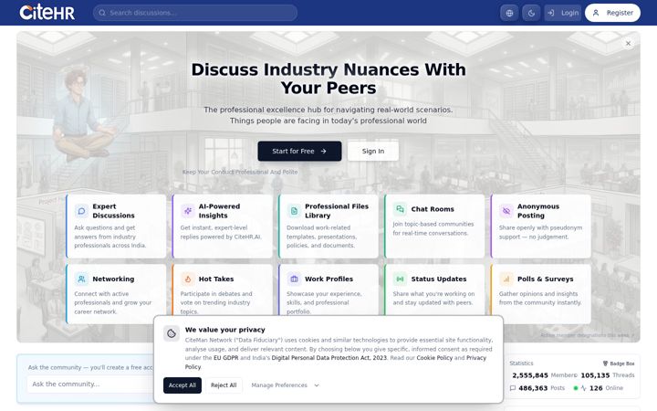This screenshot has width=657, height=411.
Task: Click the Ask the community input
Action: [90, 385]
